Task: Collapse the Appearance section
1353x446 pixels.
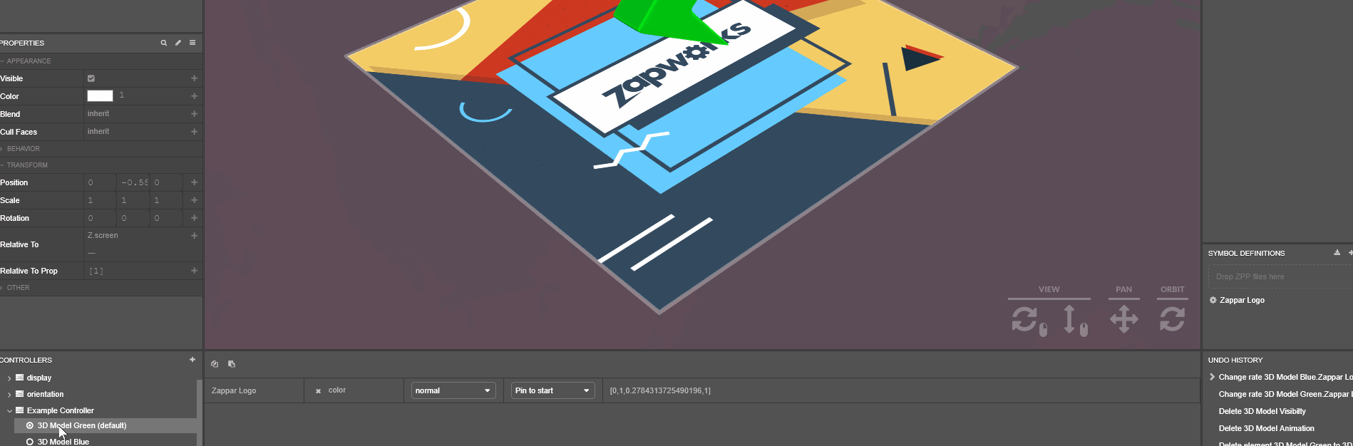Action: click(x=3, y=61)
